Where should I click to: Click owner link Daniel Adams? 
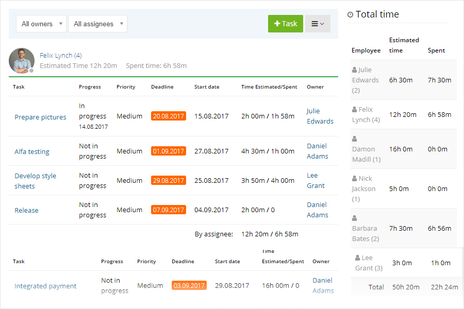tap(317, 151)
